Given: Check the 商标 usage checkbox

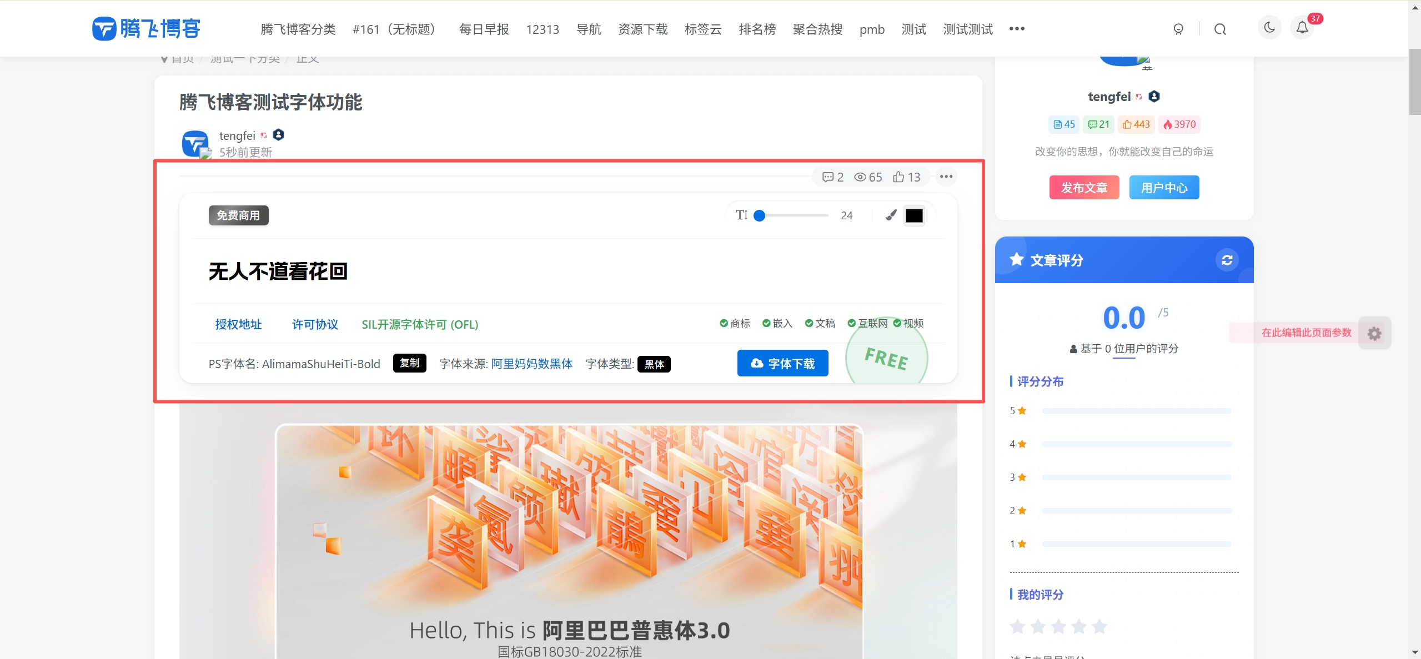Looking at the screenshot, I should (x=724, y=323).
